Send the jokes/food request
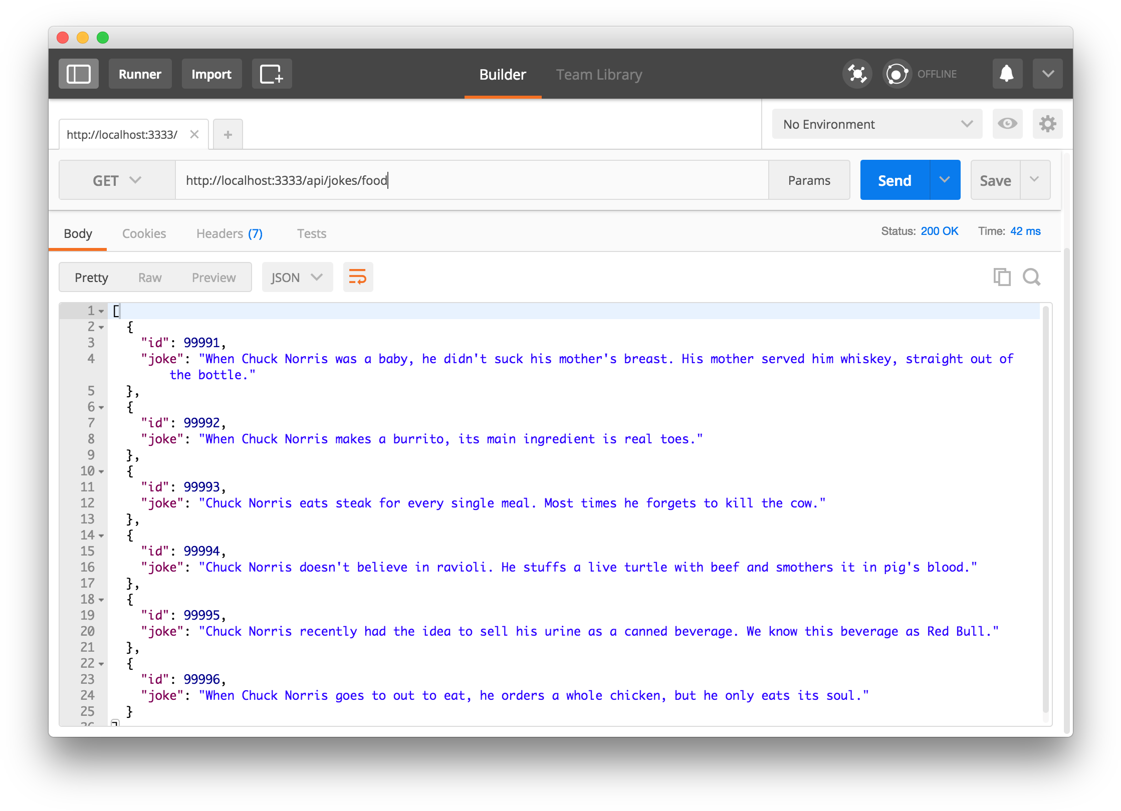 (894, 180)
